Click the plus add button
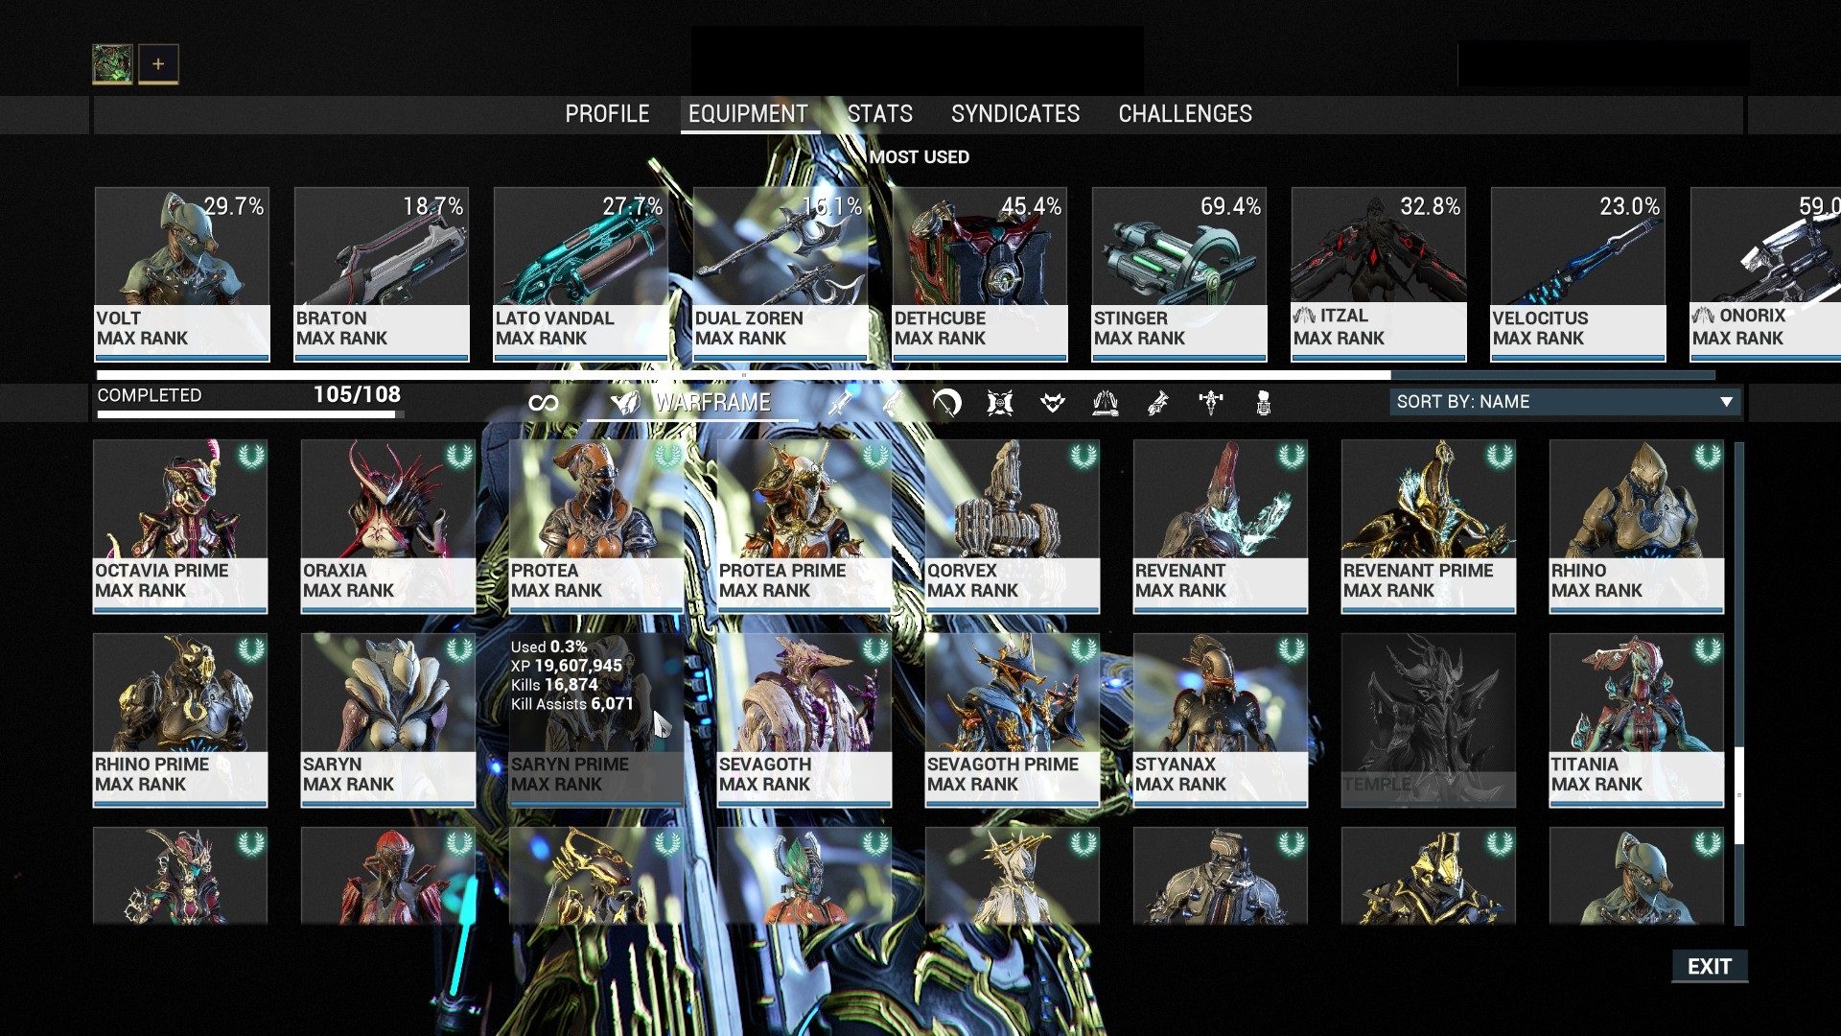 [x=158, y=64]
